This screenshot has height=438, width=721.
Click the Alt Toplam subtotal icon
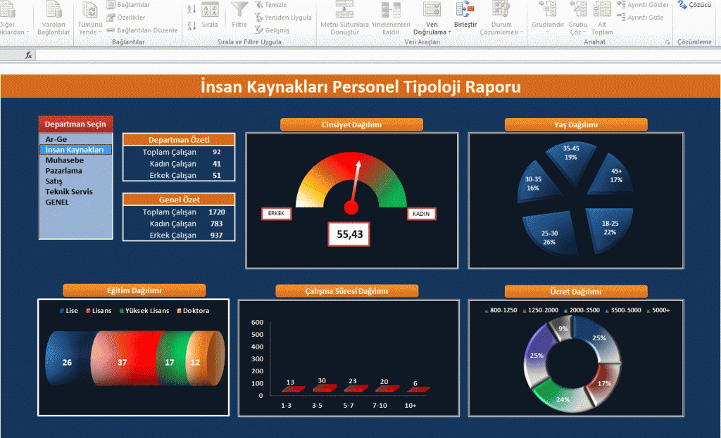tap(602, 10)
